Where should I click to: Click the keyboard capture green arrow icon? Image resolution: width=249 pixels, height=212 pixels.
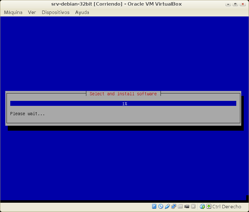(209, 206)
